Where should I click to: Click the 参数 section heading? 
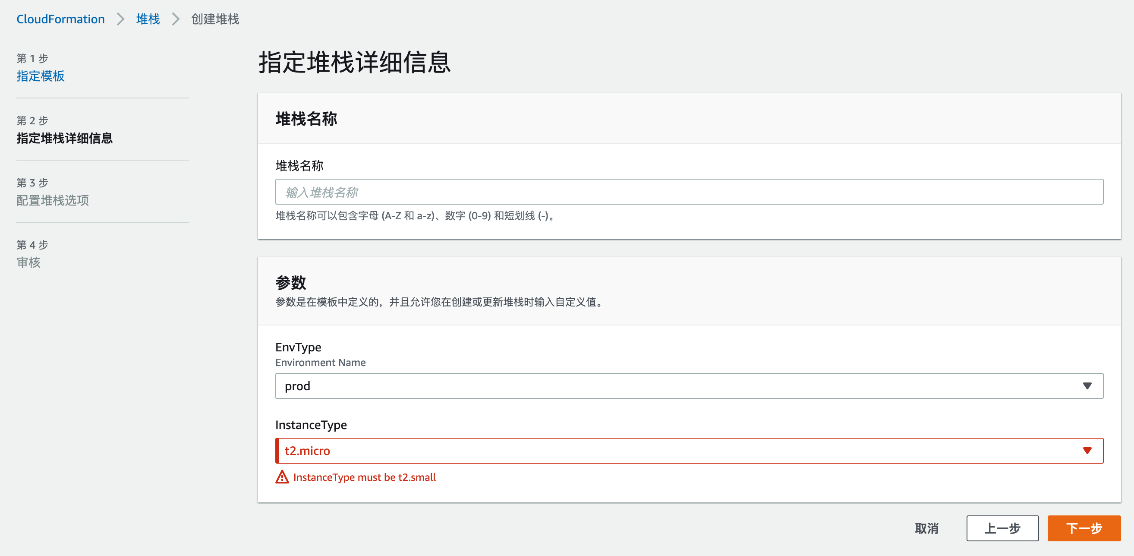(x=290, y=283)
